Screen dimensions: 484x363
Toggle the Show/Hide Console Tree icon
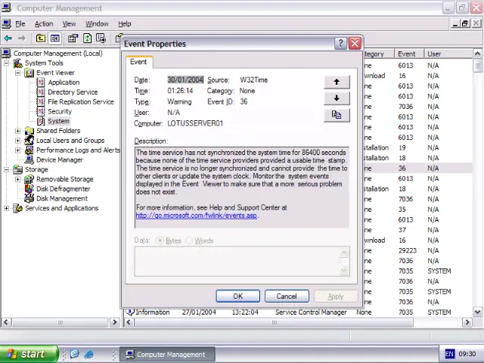click(55, 39)
